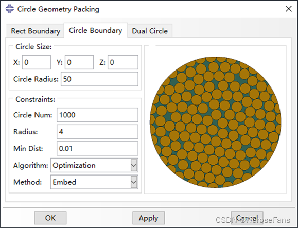The image size is (298, 228).
Task: Click the Circle Num label
Action: (x=33, y=115)
